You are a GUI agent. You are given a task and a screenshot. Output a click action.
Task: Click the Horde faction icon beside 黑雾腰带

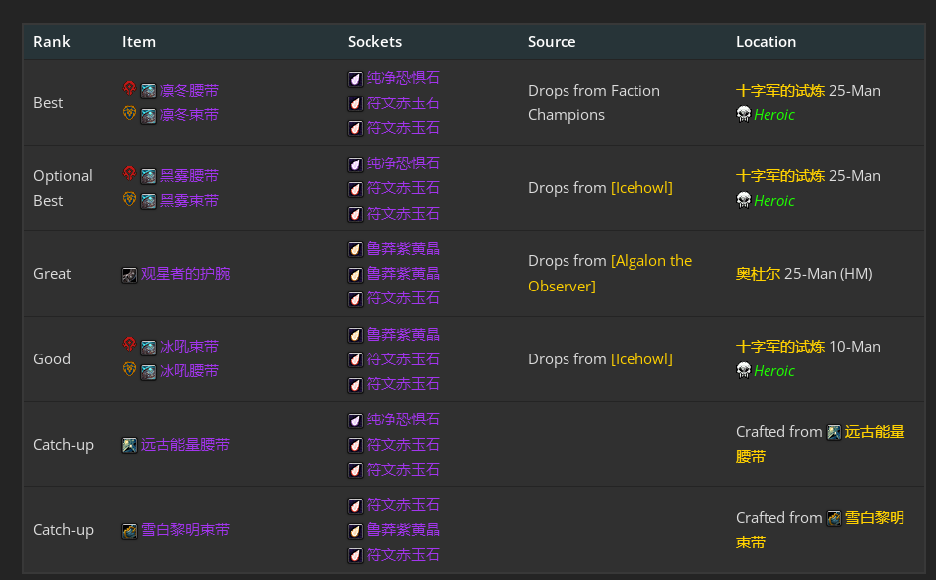point(129,174)
